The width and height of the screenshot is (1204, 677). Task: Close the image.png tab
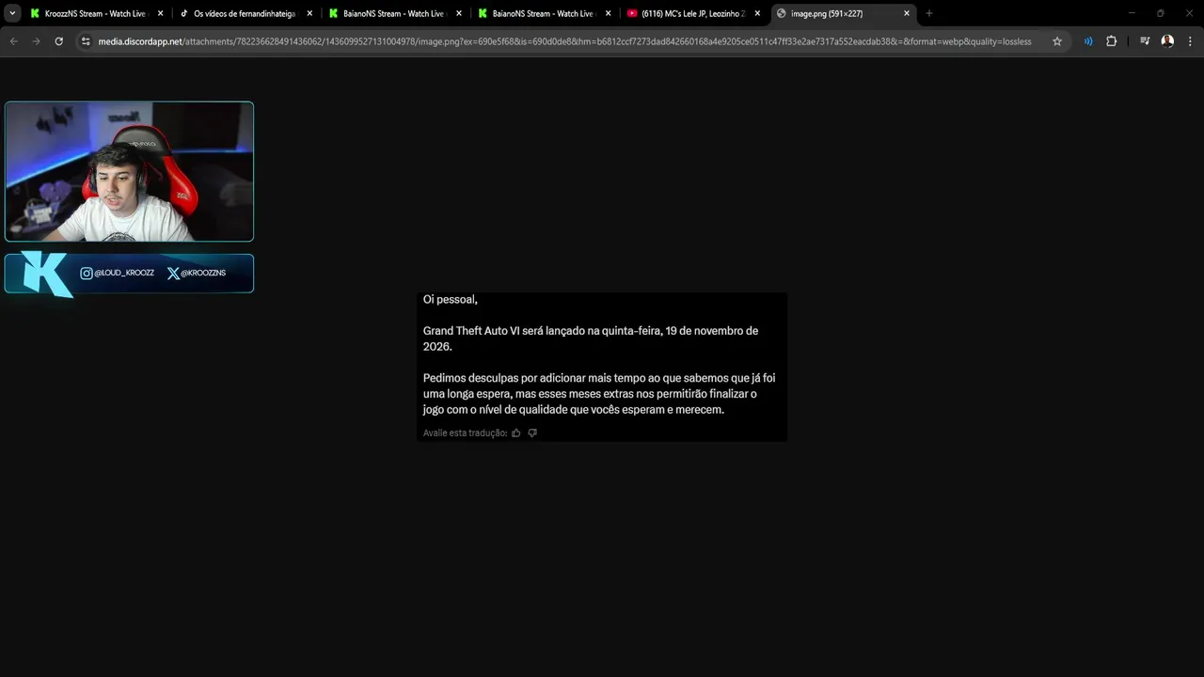pyautogui.click(x=907, y=14)
